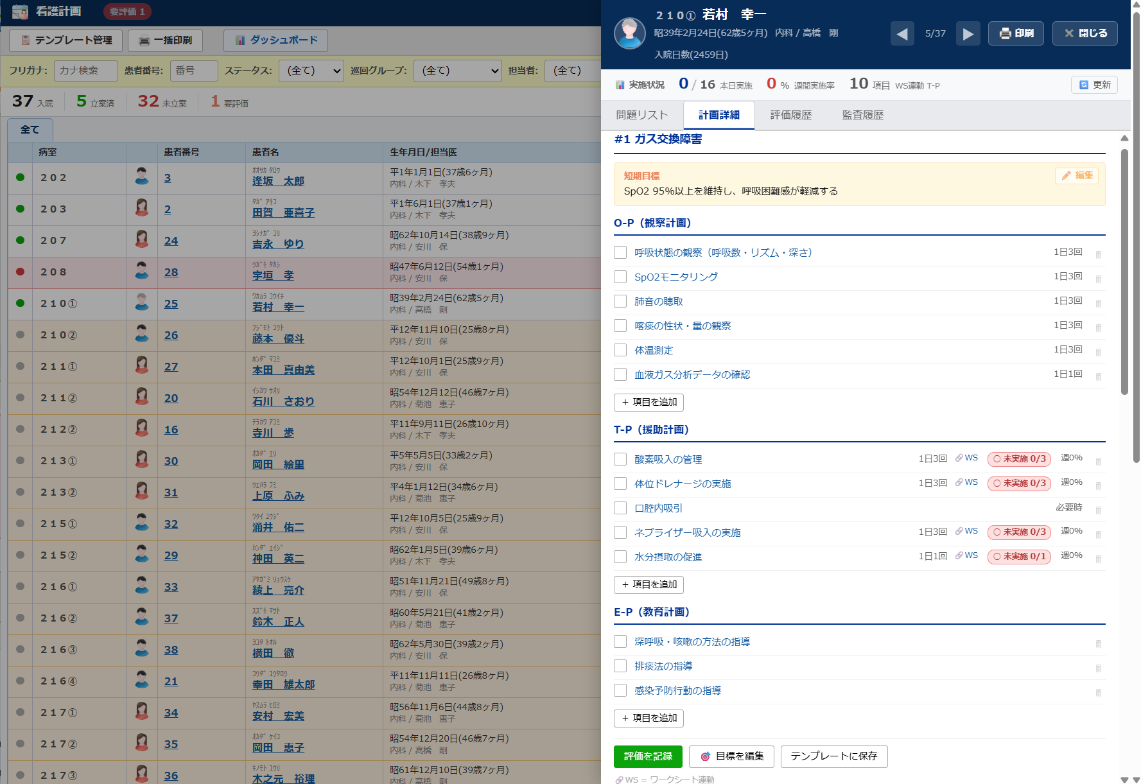Tick the 肺音の聴取 checkbox

tap(620, 301)
